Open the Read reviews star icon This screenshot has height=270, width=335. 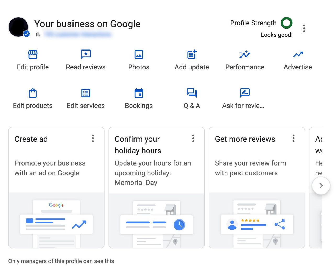pyautogui.click(x=86, y=54)
